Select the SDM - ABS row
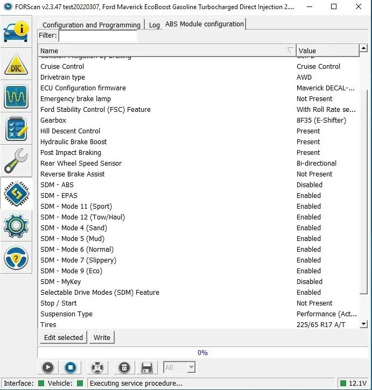The image size is (372, 390). pos(199,185)
